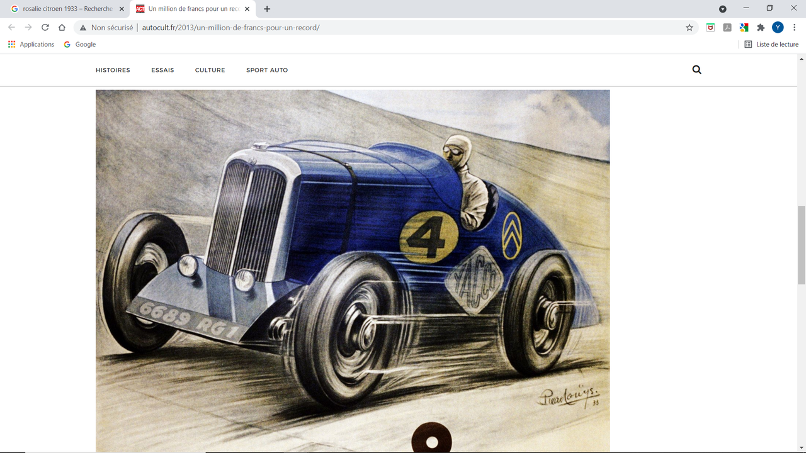The width and height of the screenshot is (806, 453).
Task: Open the profile avatar labeled Y
Action: click(778, 28)
